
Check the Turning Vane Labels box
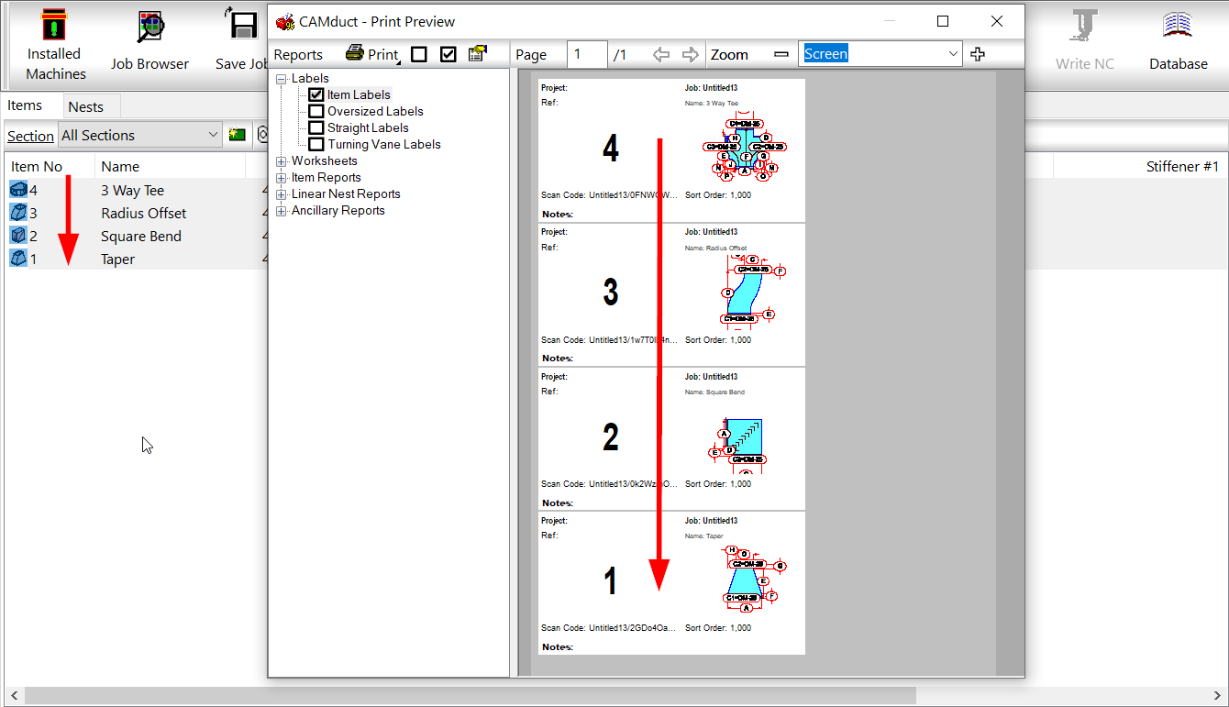[x=316, y=144]
